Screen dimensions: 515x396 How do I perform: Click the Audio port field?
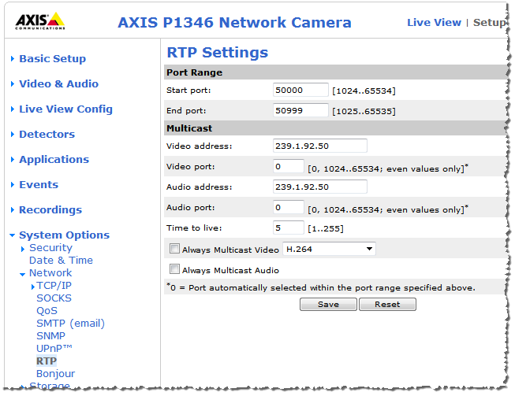pos(289,208)
